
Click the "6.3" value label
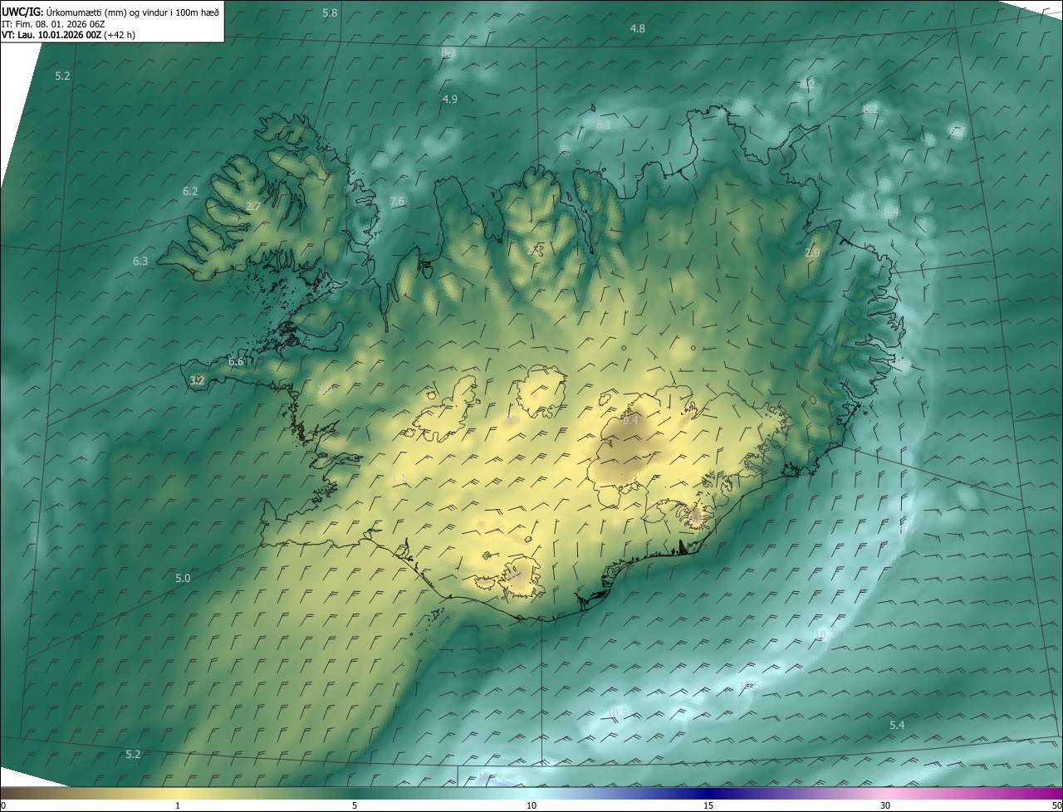140,262
